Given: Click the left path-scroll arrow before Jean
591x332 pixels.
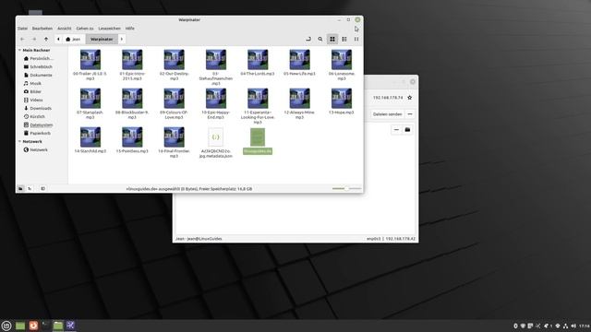Looking at the screenshot, I should coord(58,39).
